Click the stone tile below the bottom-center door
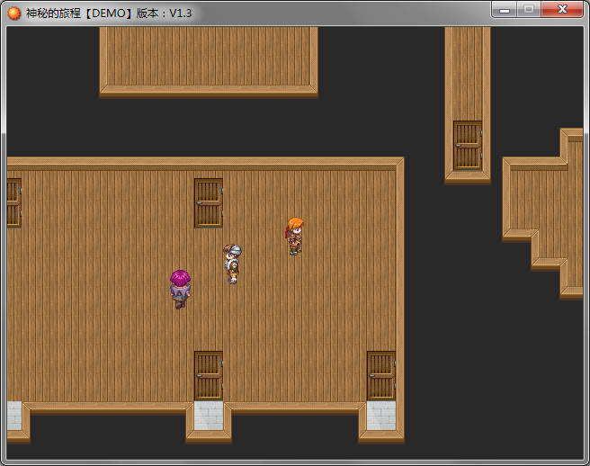The width and height of the screenshot is (590, 466). pyautogui.click(x=208, y=416)
